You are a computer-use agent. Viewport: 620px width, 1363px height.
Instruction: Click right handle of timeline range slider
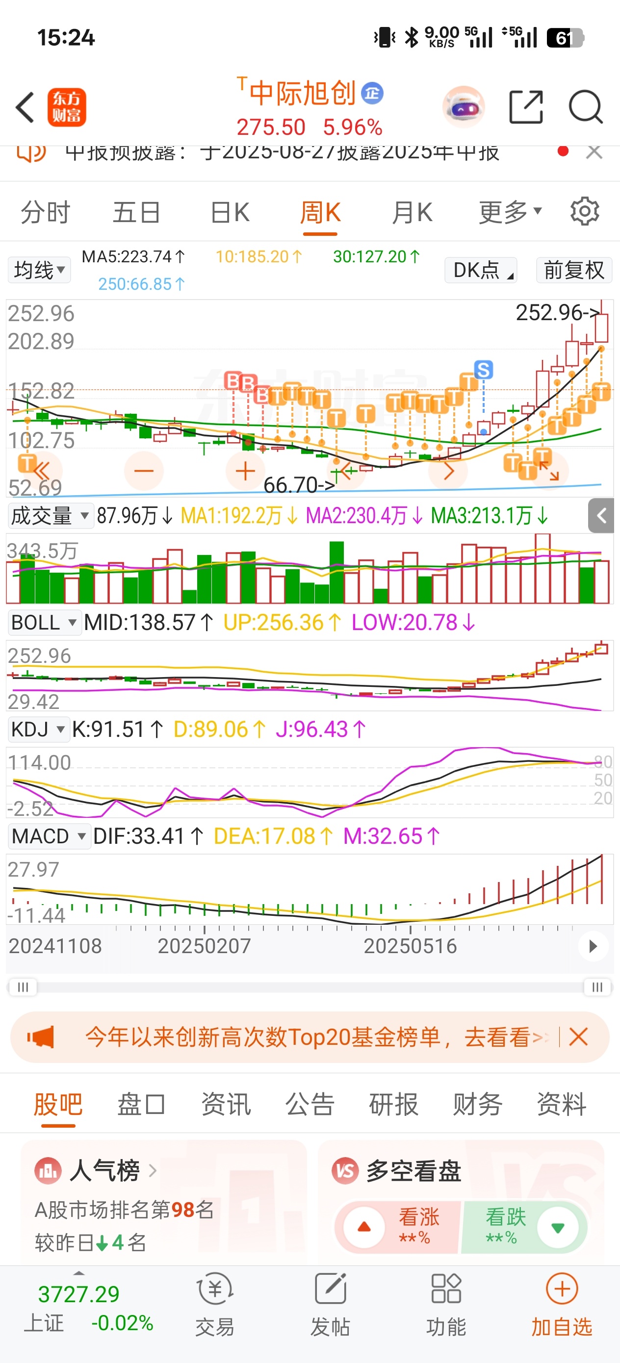(597, 987)
